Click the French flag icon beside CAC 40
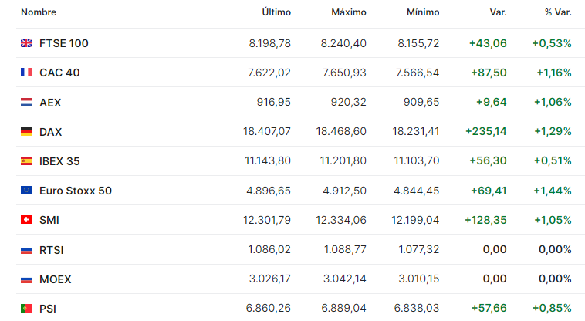Screen dimensions: 585x321 point(26,72)
